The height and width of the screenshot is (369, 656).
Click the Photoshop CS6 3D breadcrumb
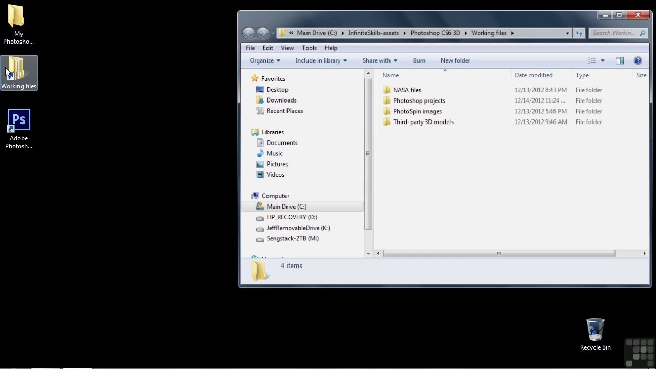[435, 33]
